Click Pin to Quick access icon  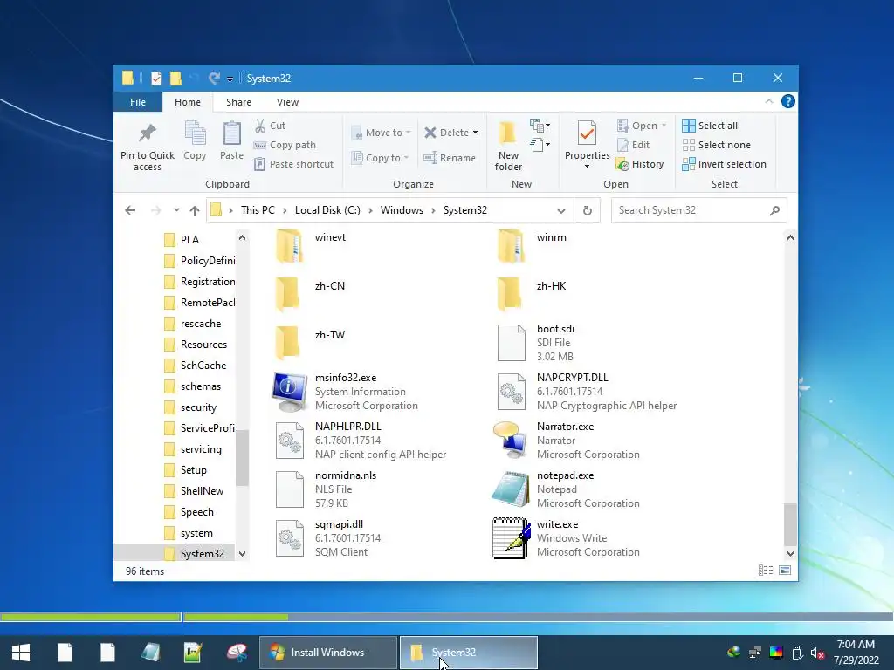click(x=147, y=133)
